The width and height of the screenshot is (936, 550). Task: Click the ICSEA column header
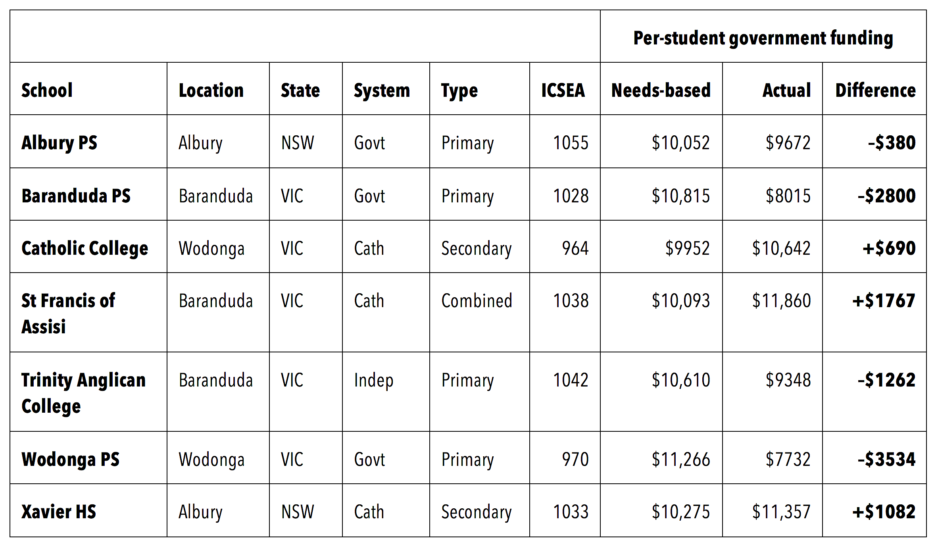click(x=563, y=90)
